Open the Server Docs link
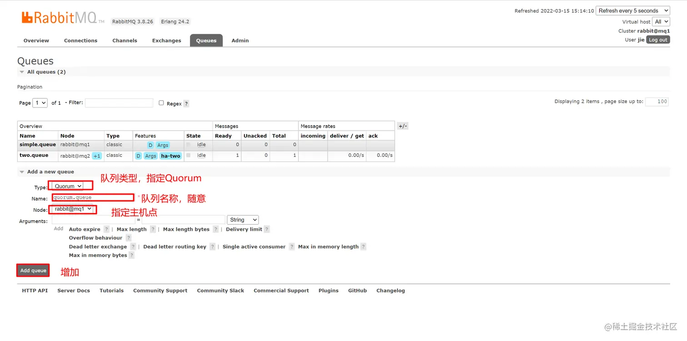687x341 pixels. click(x=74, y=291)
